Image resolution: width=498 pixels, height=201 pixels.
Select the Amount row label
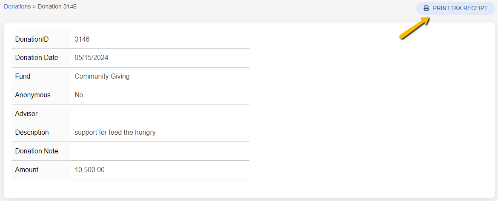[27, 170]
